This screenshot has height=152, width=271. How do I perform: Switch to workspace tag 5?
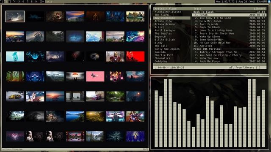coord(19,1)
